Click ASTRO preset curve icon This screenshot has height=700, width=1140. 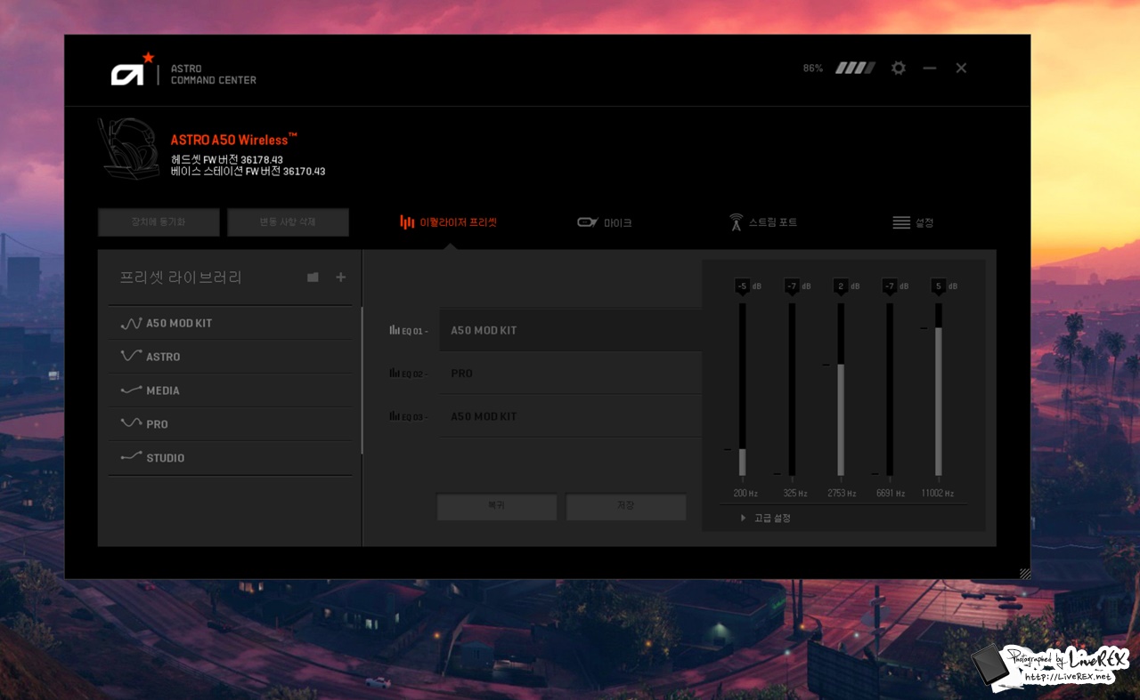coord(131,356)
